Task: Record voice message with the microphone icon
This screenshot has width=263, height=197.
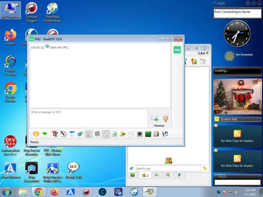Action: [x=166, y=118]
